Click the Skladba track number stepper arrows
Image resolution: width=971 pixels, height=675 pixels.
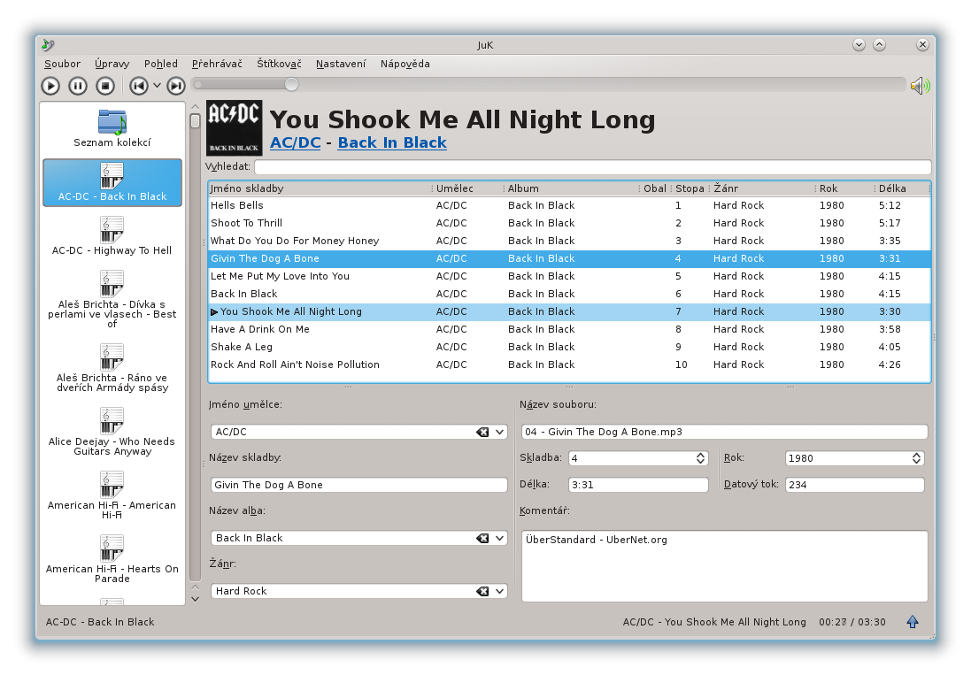pyautogui.click(x=700, y=458)
